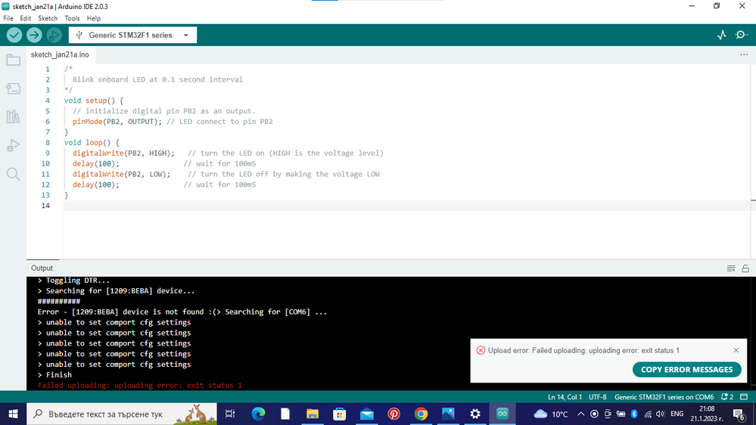Image resolution: width=756 pixels, height=425 pixels.
Task: Click the Output panel label
Action: (42, 268)
